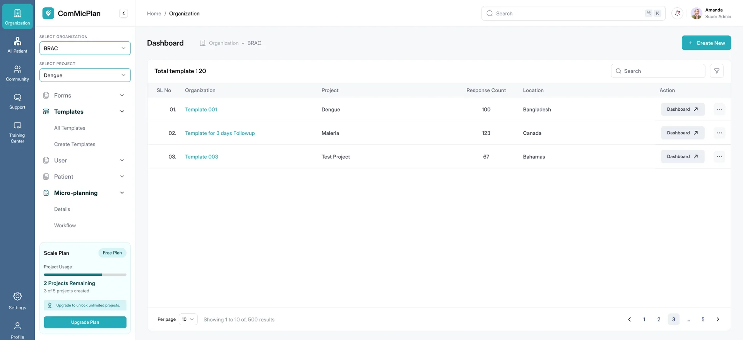The height and width of the screenshot is (340, 743).
Task: Go to next page arrow
Action: [x=718, y=319]
